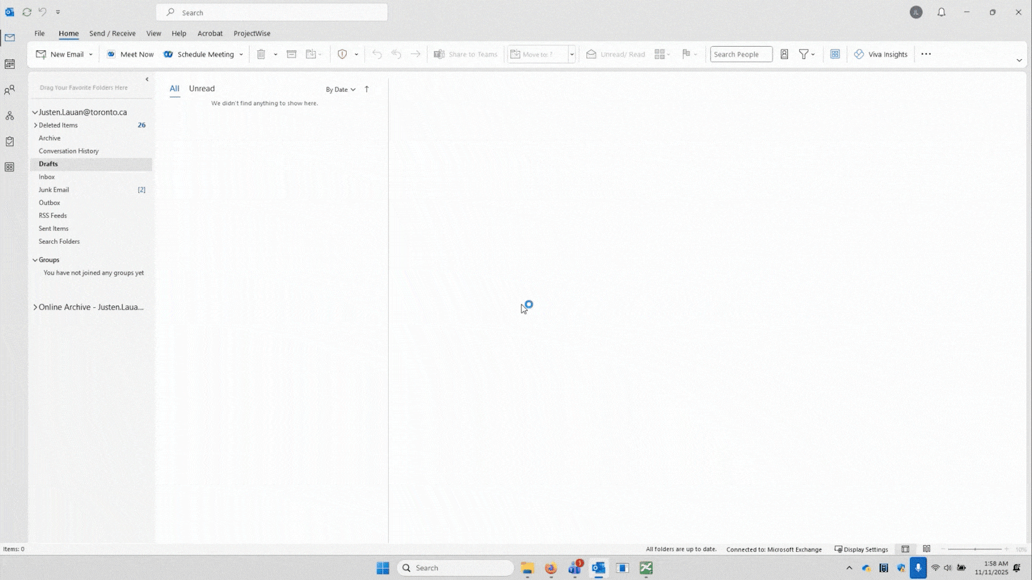This screenshot has height=580, width=1032.
Task: Toggle sort order arrow next to By Date
Action: (367, 89)
